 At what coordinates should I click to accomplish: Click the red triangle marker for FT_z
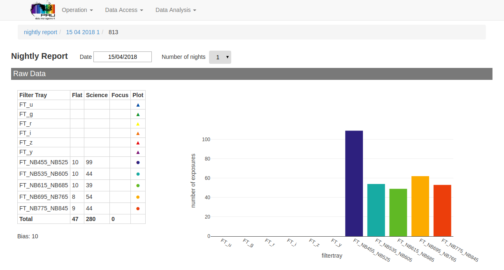(x=138, y=143)
